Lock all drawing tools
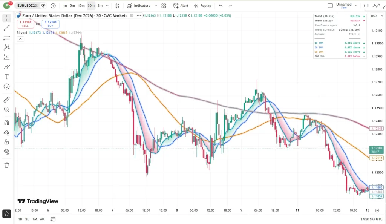Screen dimensions: 386x224 tap(7, 142)
